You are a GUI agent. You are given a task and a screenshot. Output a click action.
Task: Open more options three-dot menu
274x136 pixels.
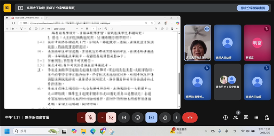click(x=177, y=117)
